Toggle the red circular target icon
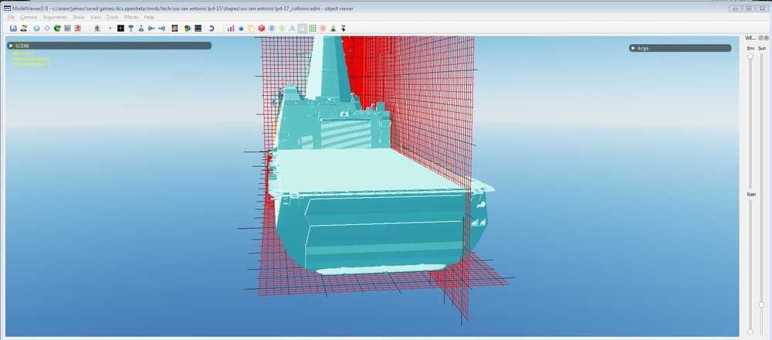Image resolution: width=772 pixels, height=340 pixels. point(323,28)
